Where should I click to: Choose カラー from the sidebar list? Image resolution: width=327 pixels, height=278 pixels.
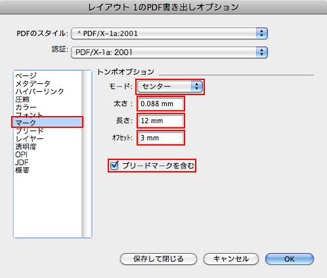coord(26,108)
